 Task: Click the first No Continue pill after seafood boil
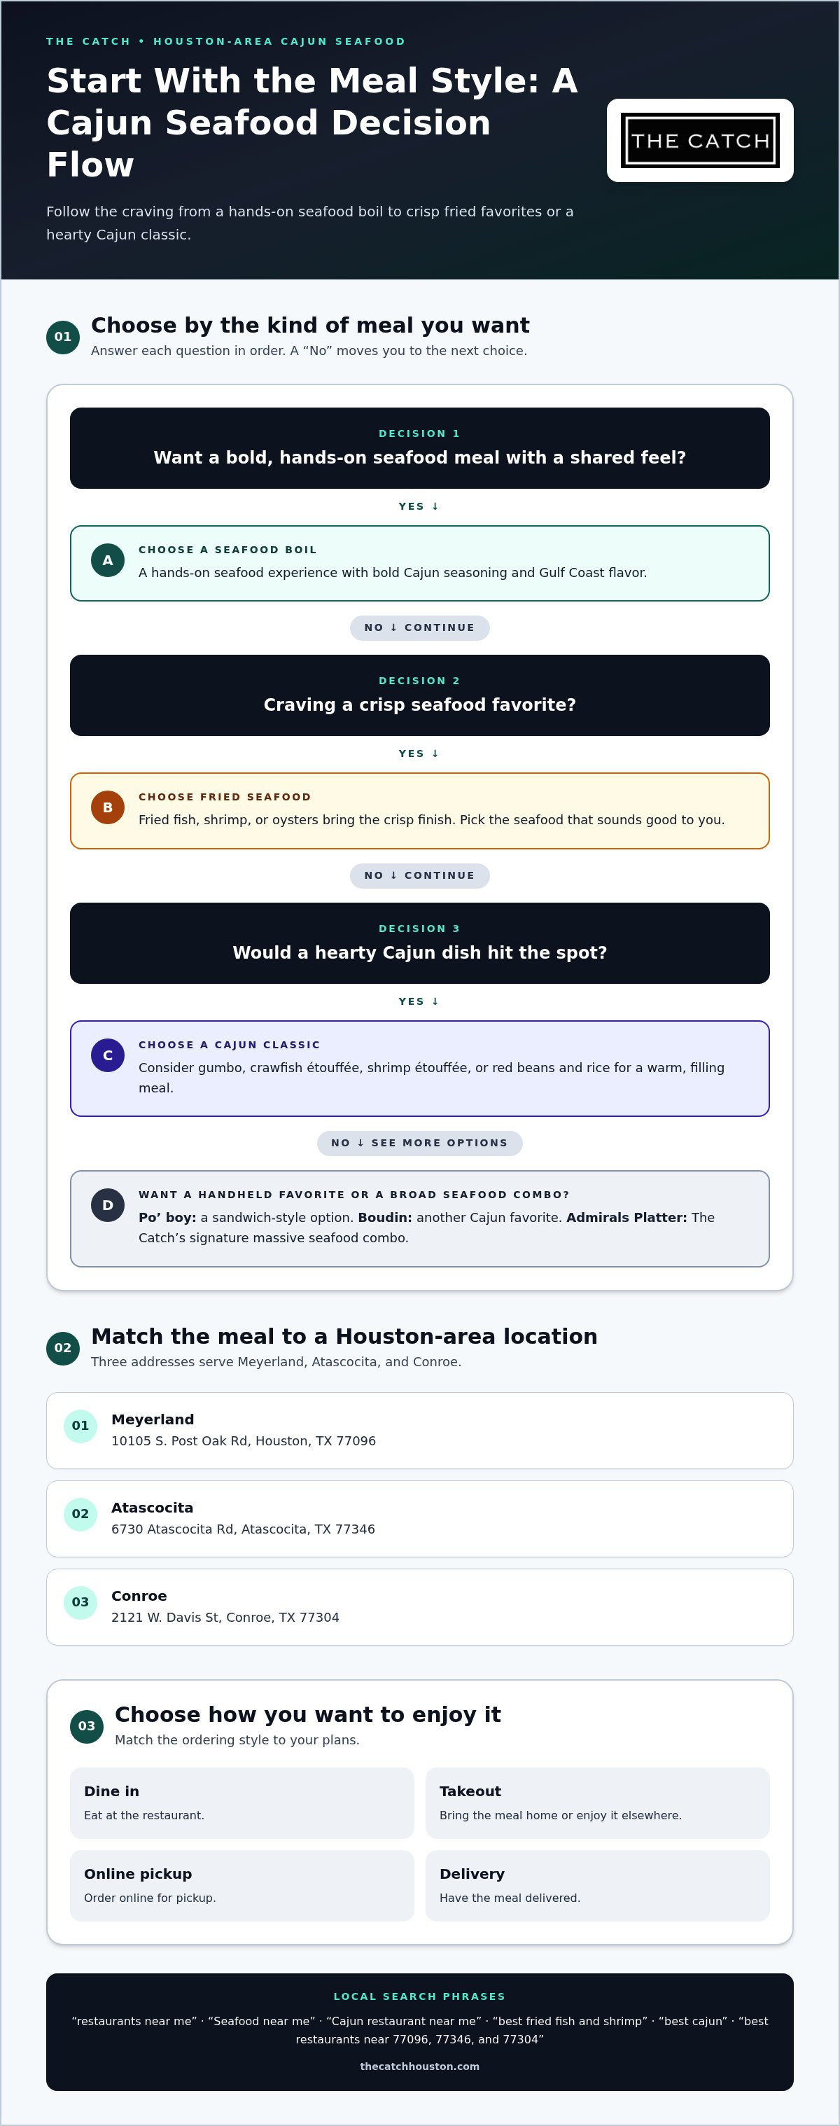tap(420, 628)
